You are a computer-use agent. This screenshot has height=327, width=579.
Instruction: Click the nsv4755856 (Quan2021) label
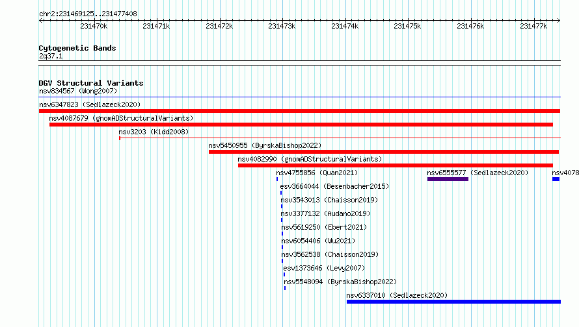pos(317,173)
